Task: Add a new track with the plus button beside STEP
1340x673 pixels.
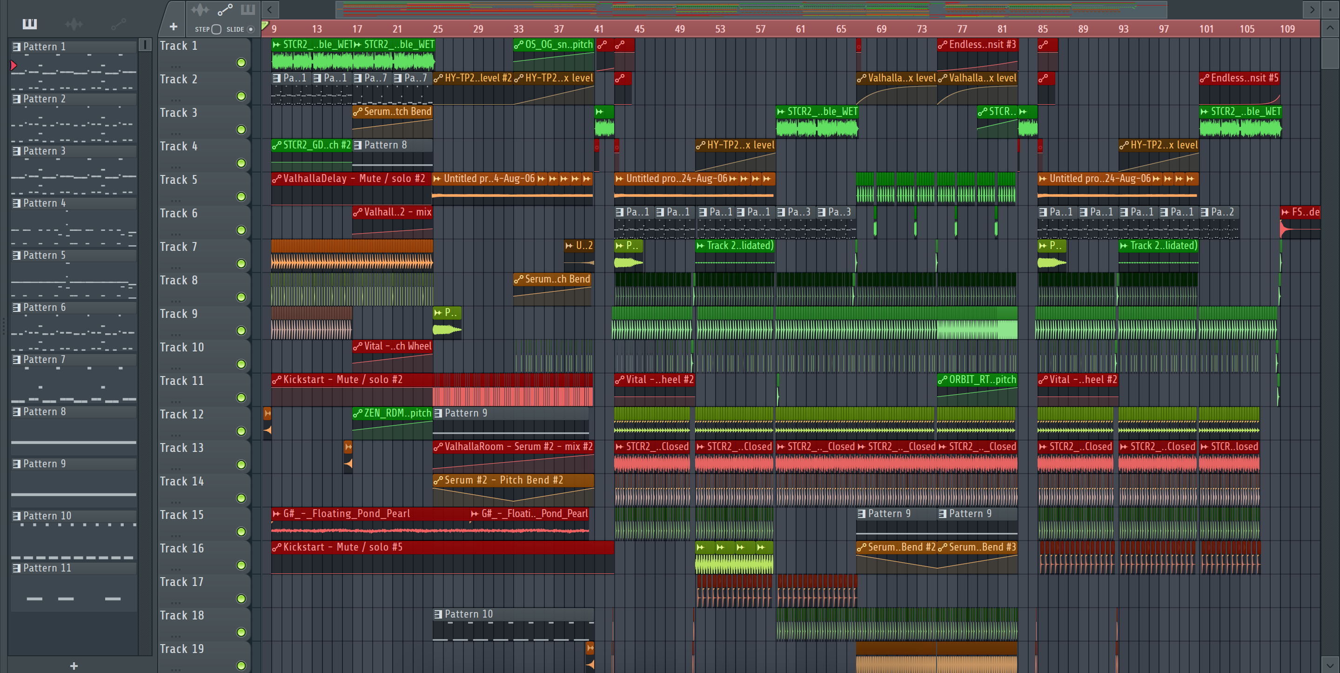Action: (x=173, y=27)
